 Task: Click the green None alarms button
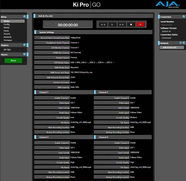click(x=13, y=61)
